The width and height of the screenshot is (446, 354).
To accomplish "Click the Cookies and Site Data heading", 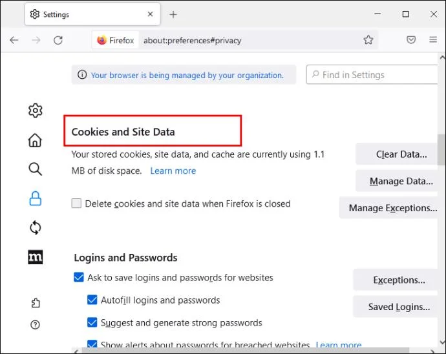I will 123,132.
